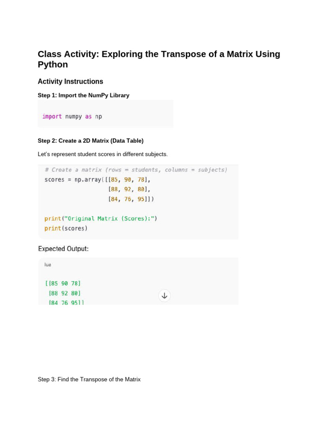Click the [84, 76, 95] code row
The image size is (321, 428).
131,199
